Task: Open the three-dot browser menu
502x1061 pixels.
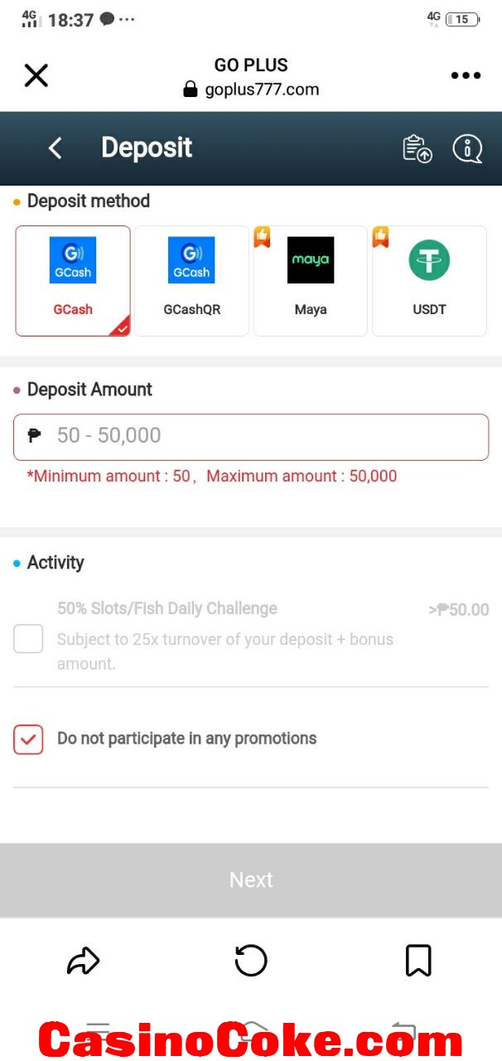Action: pyautogui.click(x=466, y=75)
